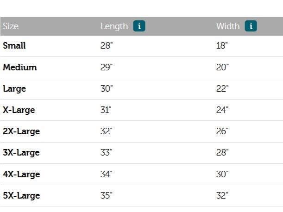
Task: Click the 28" length value for Small
Action: pyautogui.click(x=107, y=45)
